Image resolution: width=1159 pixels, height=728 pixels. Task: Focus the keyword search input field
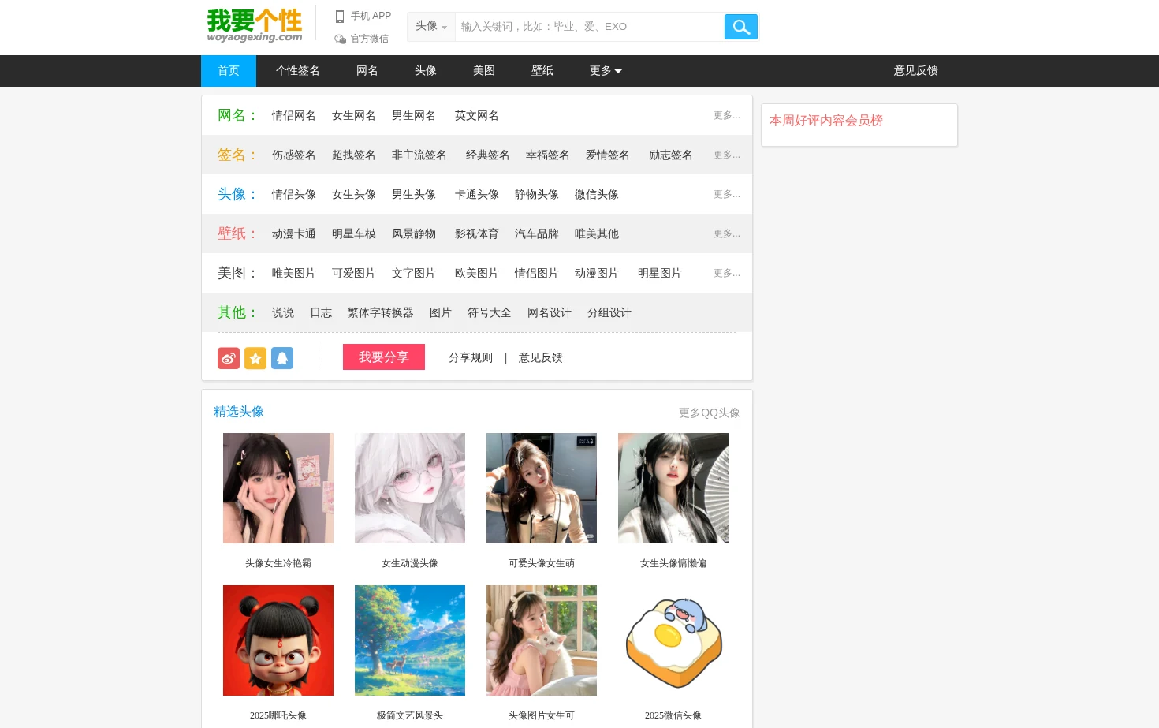tap(590, 27)
